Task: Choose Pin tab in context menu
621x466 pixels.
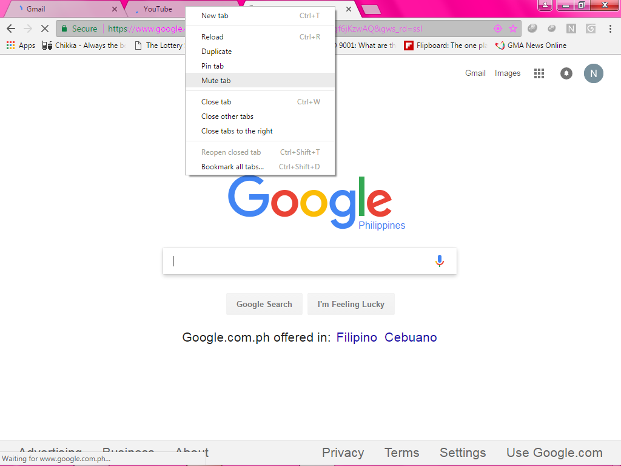Action: pyautogui.click(x=260, y=66)
